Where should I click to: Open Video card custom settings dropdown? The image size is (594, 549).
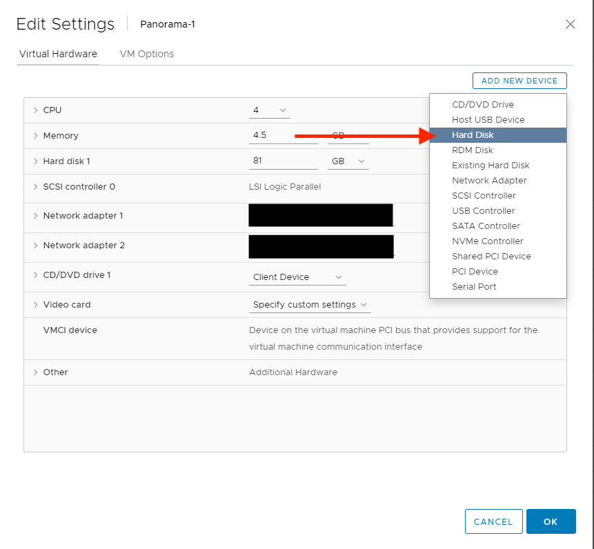click(310, 305)
